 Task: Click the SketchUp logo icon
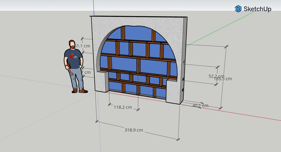click(238, 9)
